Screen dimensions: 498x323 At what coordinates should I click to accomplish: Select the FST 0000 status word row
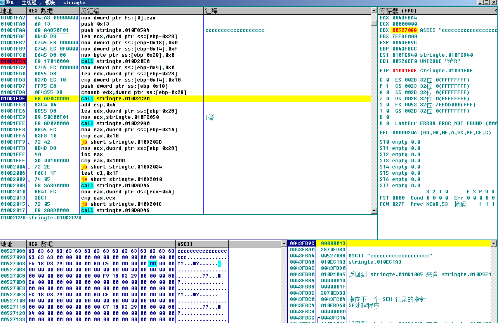pos(437,198)
